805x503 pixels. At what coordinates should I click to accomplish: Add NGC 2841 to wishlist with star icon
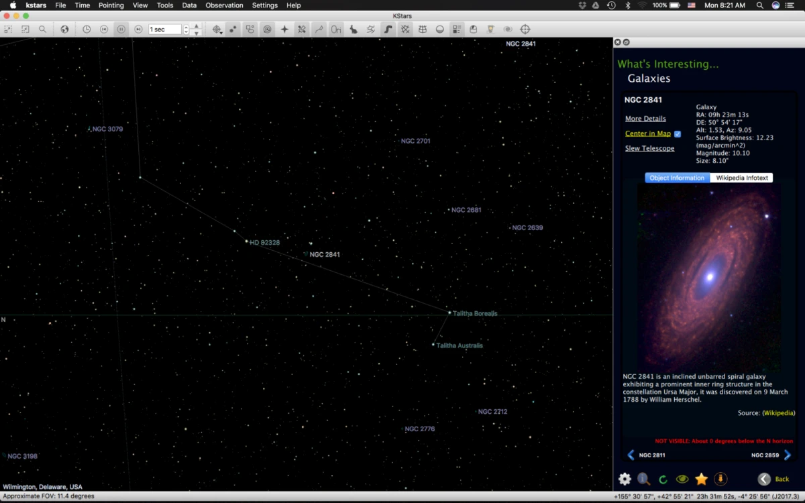(701, 479)
